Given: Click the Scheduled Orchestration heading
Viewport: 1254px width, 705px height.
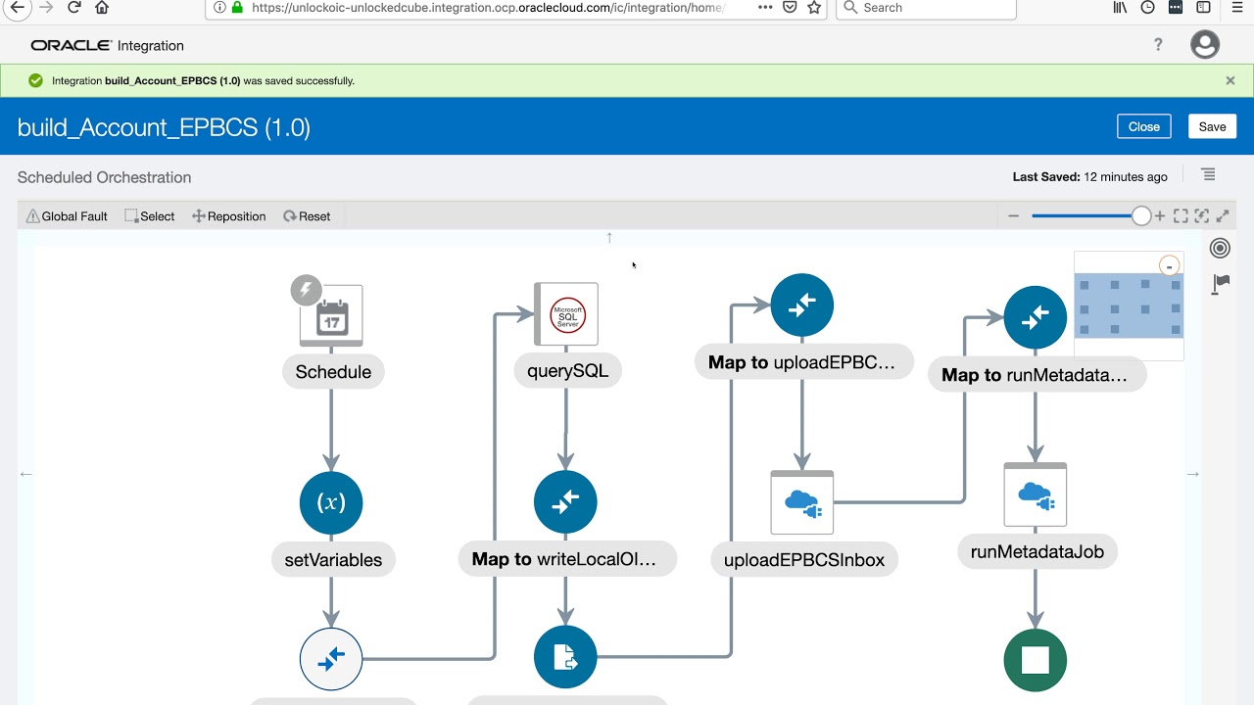Looking at the screenshot, I should pos(104,177).
